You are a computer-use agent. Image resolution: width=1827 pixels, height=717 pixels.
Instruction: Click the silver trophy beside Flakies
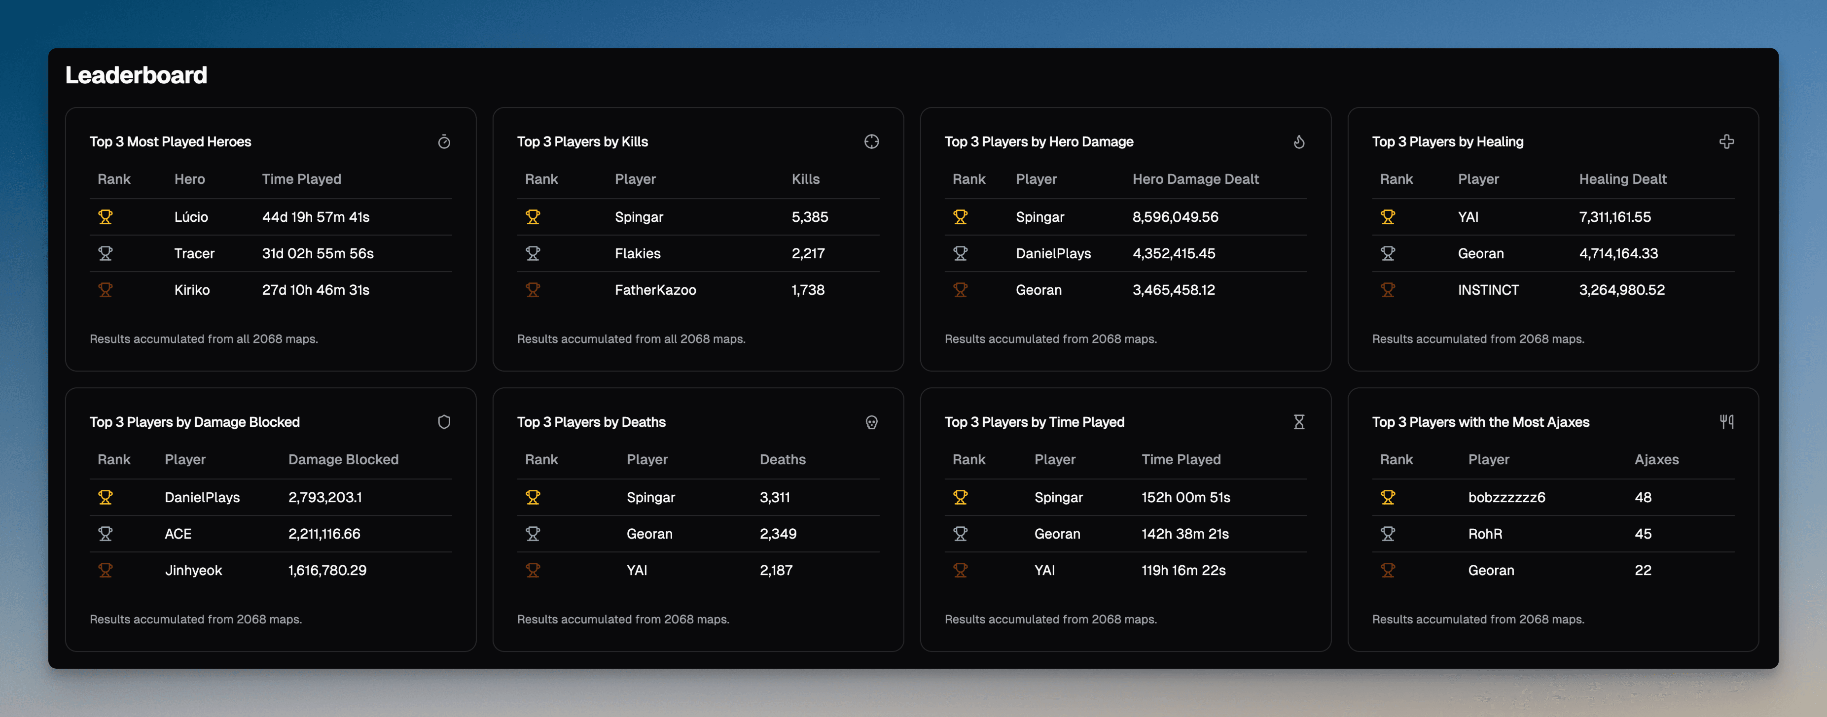click(x=533, y=254)
